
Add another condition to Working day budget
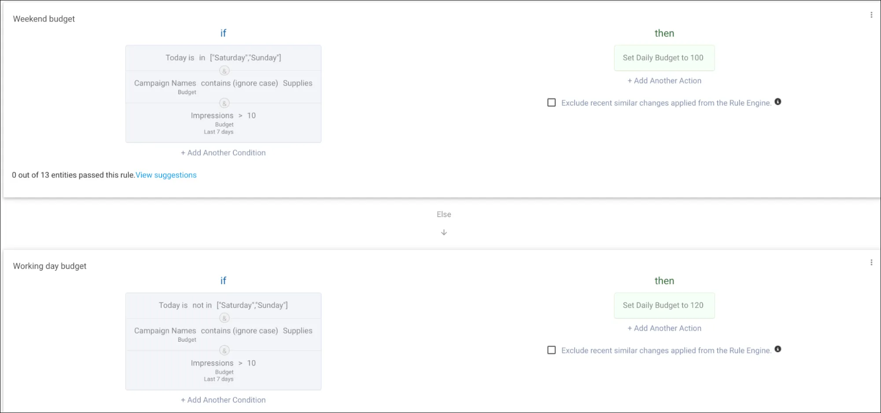click(x=223, y=400)
